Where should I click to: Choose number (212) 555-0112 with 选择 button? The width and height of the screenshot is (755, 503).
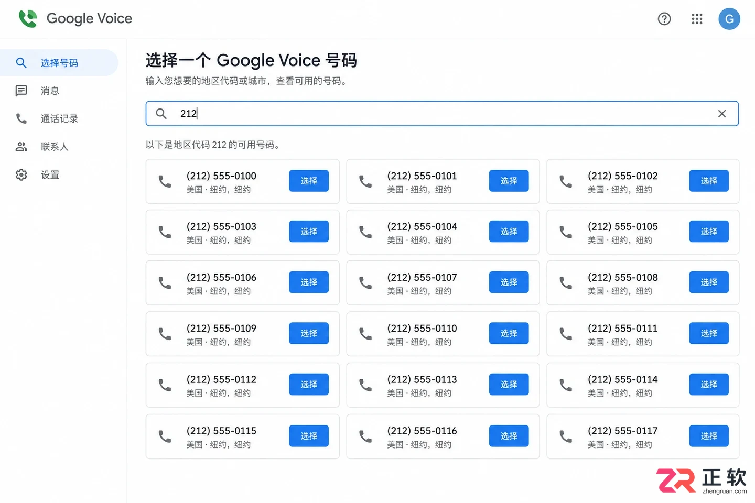coord(309,385)
